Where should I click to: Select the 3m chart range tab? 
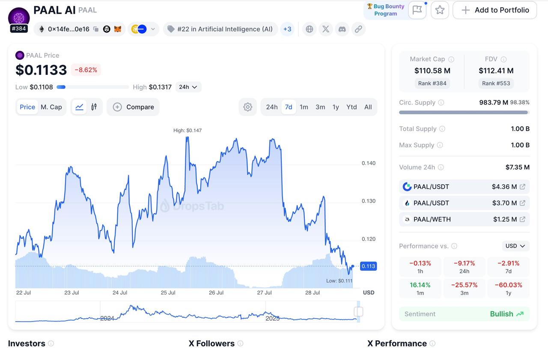tap(320, 107)
